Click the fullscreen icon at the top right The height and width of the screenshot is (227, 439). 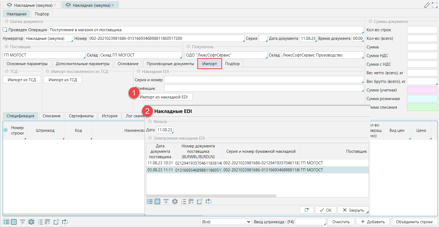coord(434,5)
